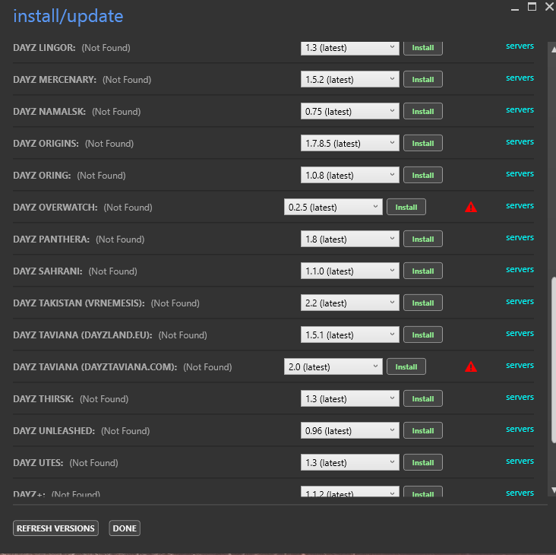
Task: Open the DayZ Sahrani version dropdown
Action: pos(349,271)
